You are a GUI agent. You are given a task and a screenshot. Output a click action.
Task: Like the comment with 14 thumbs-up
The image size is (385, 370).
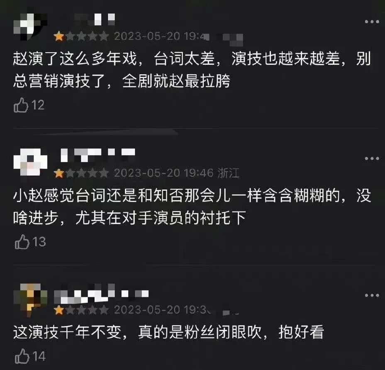coord(22,356)
